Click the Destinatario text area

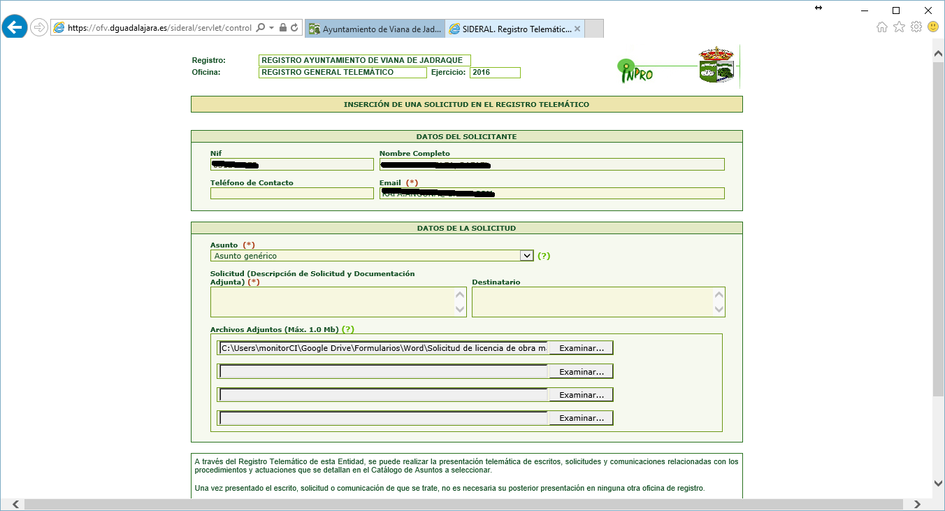(x=591, y=302)
